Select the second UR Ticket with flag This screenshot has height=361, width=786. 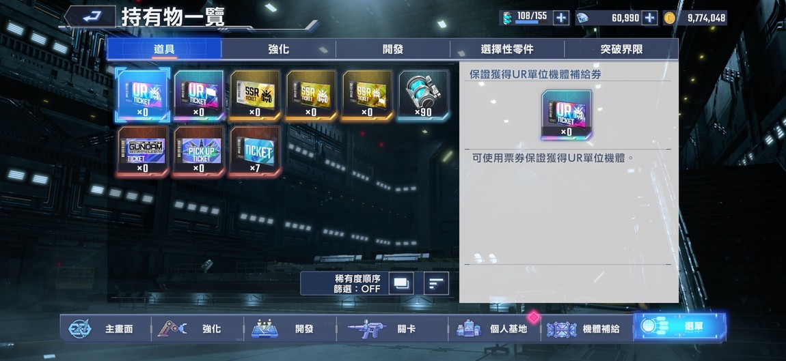tap(199, 95)
